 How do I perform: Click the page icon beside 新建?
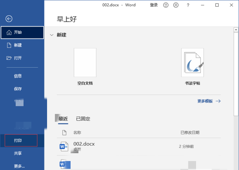(x=9, y=45)
